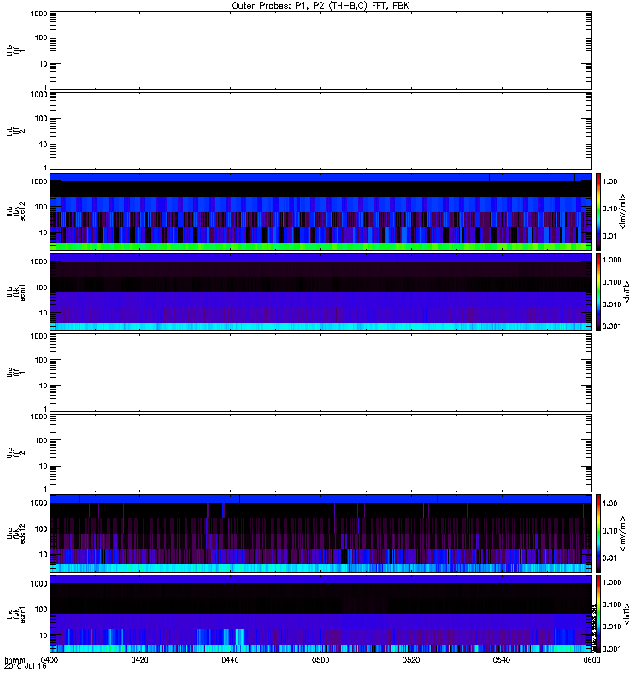
Task: Click the thb fbk edc12 spectrogram panel
Action: [x=320, y=211]
